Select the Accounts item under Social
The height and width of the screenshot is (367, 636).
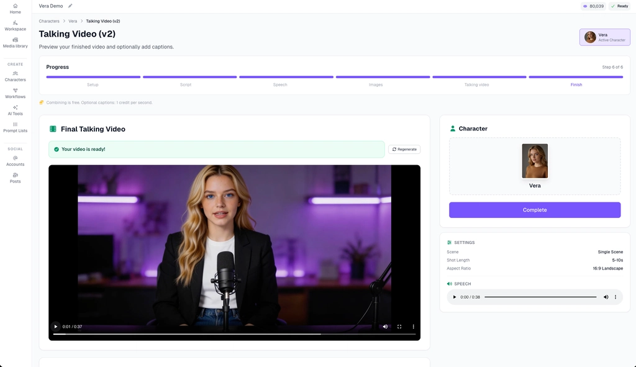pos(15,161)
